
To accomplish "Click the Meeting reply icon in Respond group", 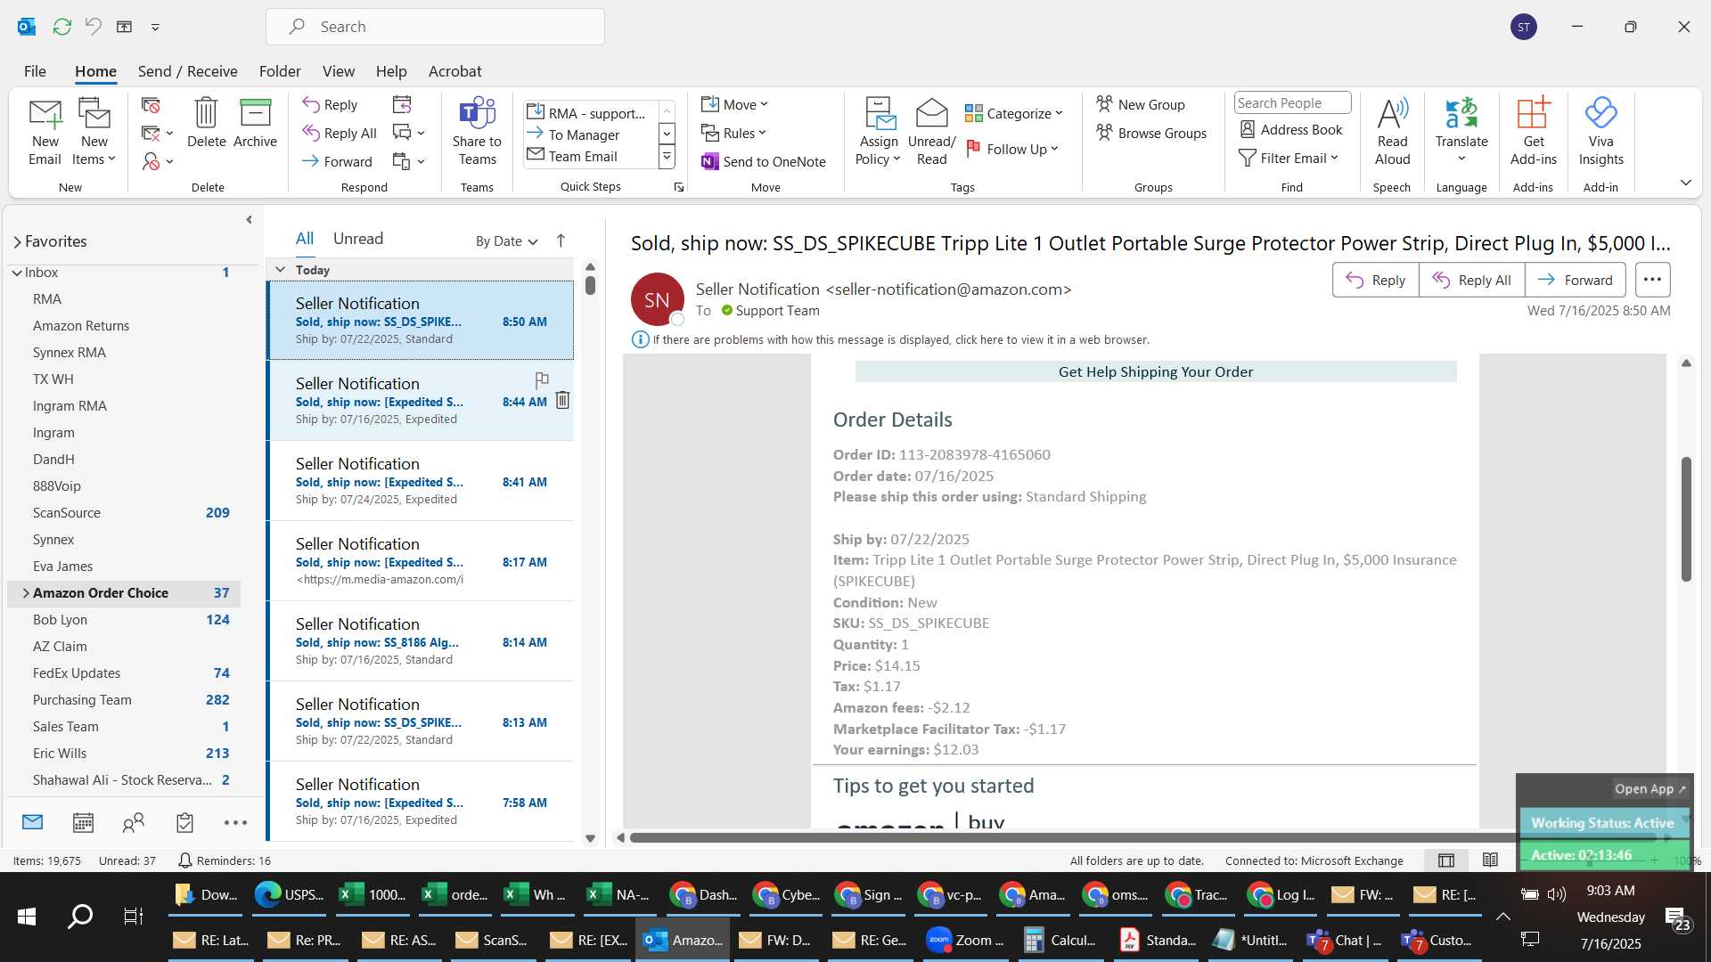I will [x=402, y=104].
